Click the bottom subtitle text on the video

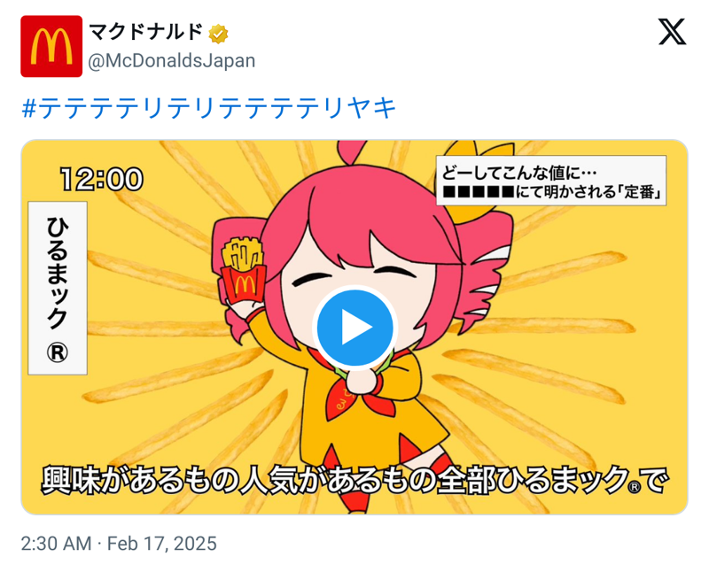(354, 480)
